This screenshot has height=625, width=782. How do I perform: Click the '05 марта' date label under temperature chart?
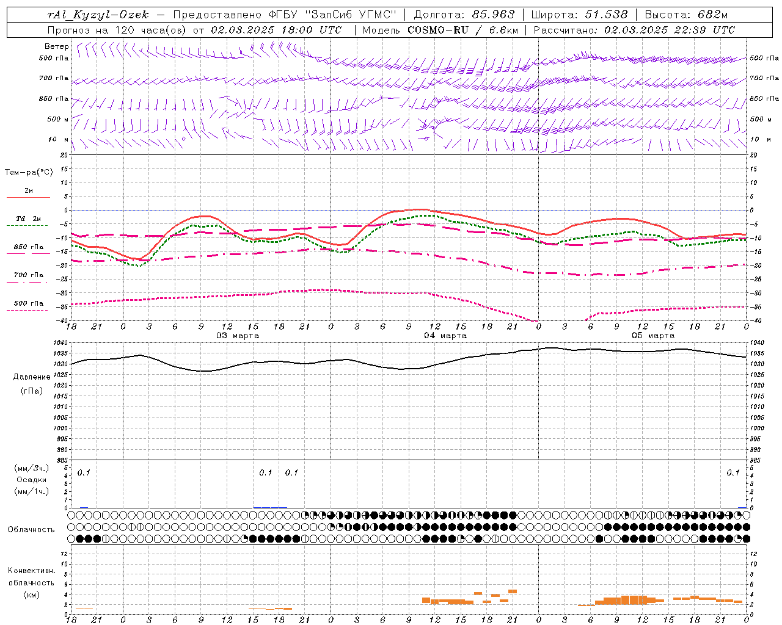(653, 336)
